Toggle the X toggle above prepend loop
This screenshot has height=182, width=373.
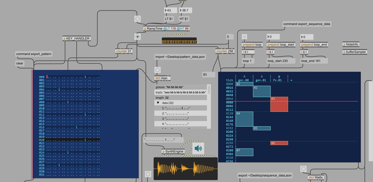(245, 37)
